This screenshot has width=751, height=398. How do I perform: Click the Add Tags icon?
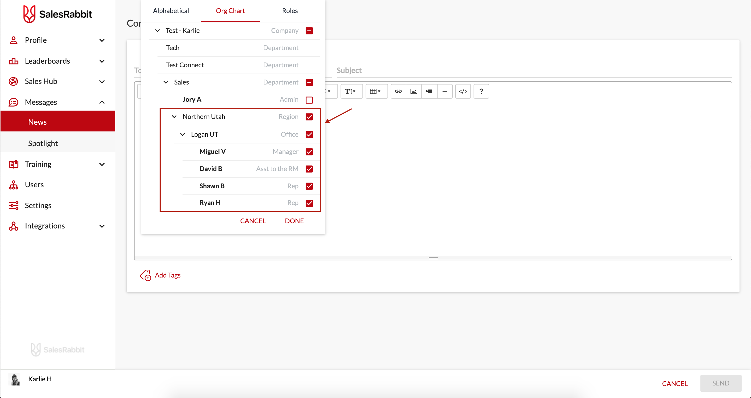[146, 275]
